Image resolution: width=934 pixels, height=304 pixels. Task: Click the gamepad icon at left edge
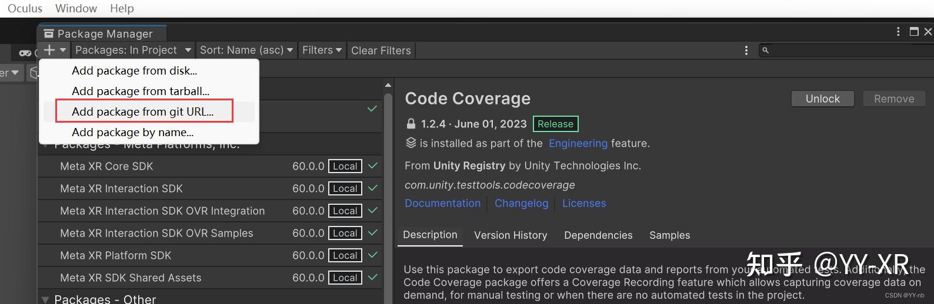25,53
